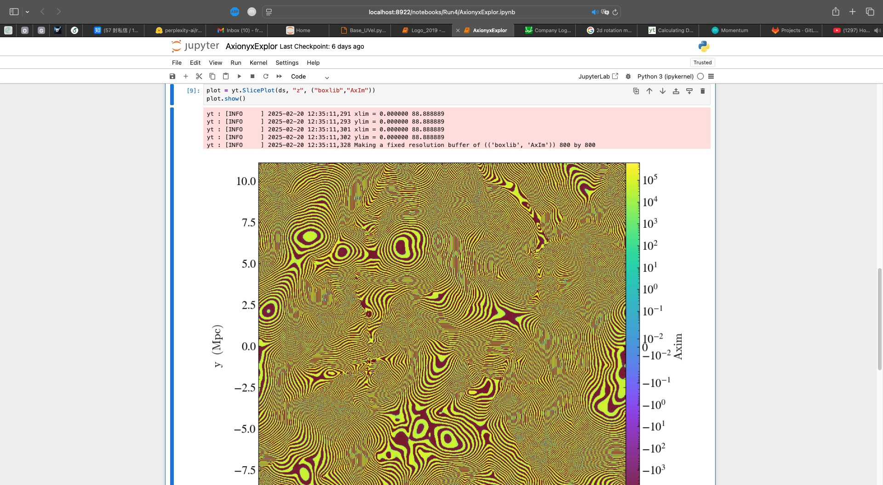This screenshot has width=883, height=485.
Task: Click the translate icon in the address bar
Action: 605,12
